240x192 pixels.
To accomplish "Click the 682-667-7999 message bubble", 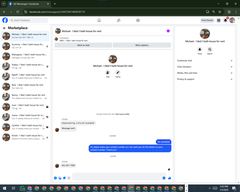I will (x=68, y=165).
